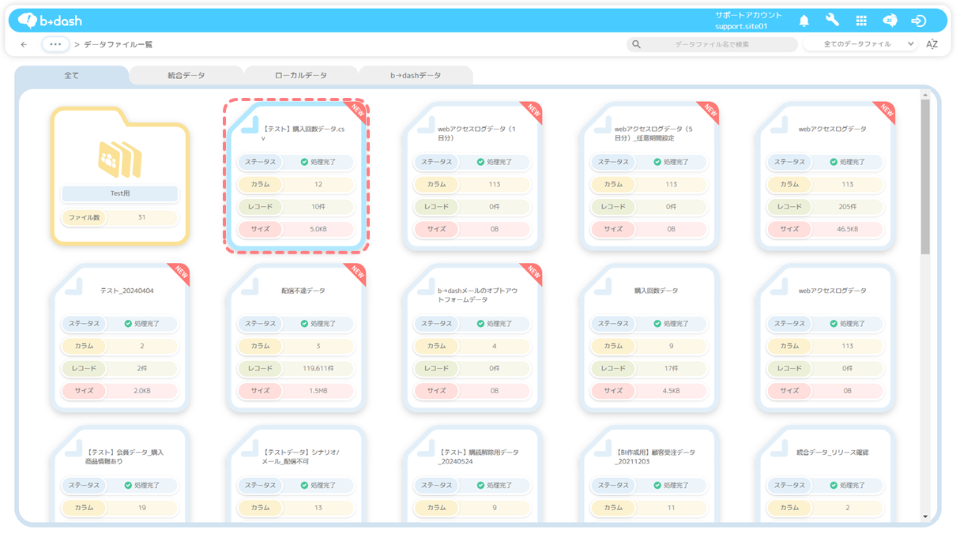Click the vertical scrollbar thumb
This screenshot has height=537, width=956.
[x=925, y=177]
